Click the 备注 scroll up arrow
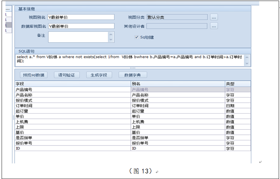This screenshot has height=179, width=280. [111, 34]
